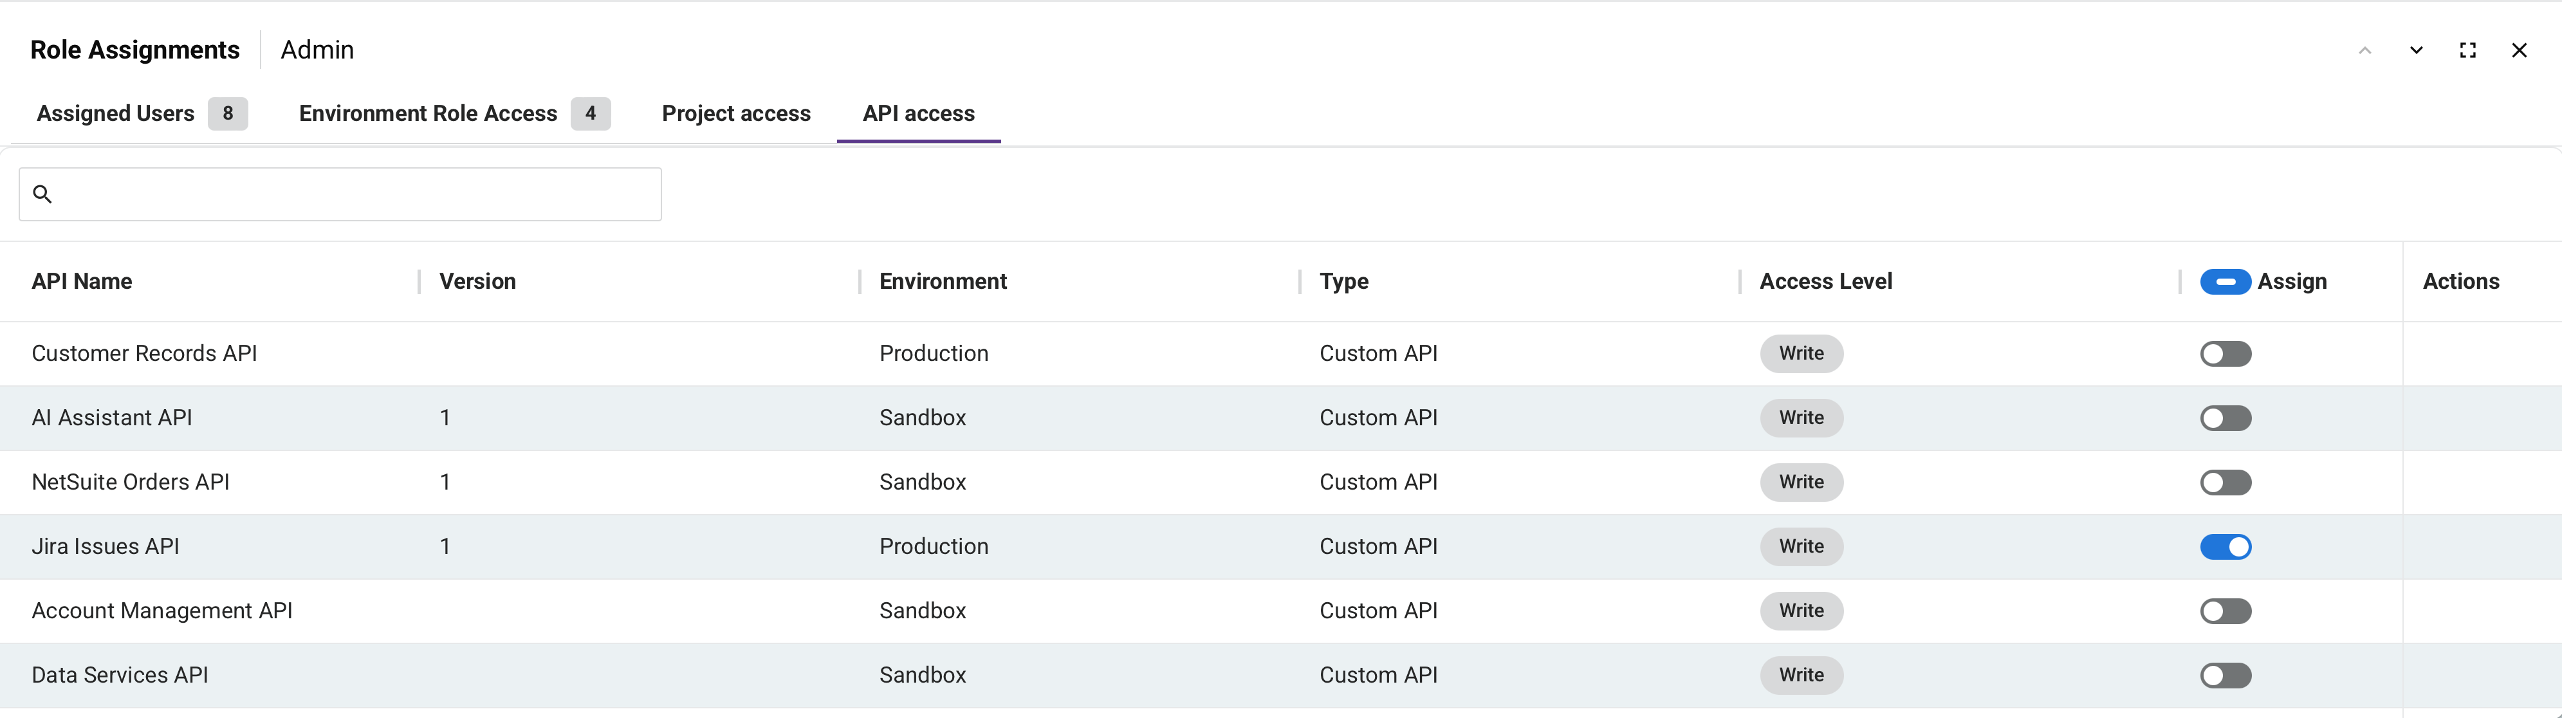Enable assignment for Customer Records API
The height and width of the screenshot is (718, 2562).
pyautogui.click(x=2226, y=354)
